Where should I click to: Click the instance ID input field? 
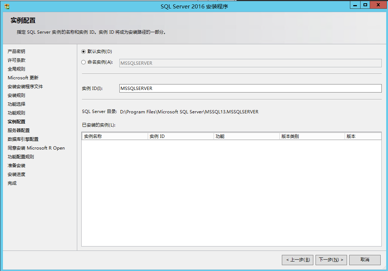click(250, 88)
